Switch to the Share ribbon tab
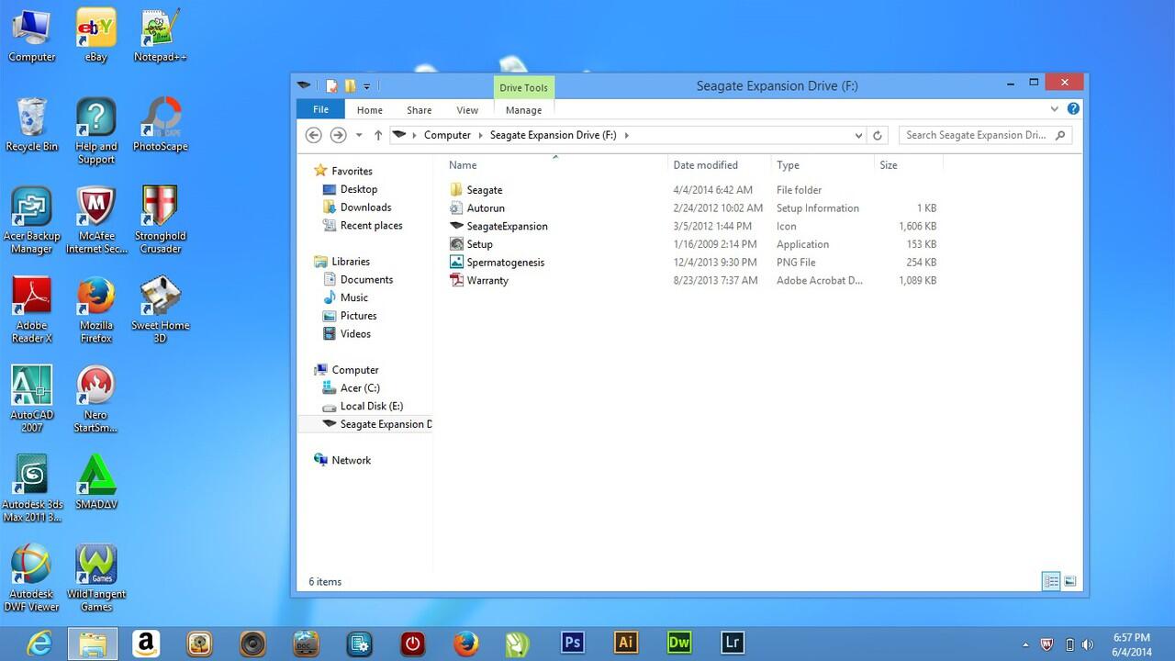The image size is (1175, 661). tap(420, 110)
